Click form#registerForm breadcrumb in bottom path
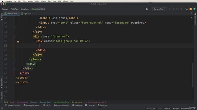This screenshot has width=197, height=110. tap(62, 102)
